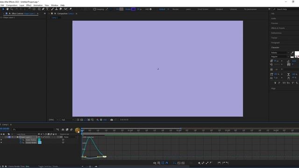
Task: Open the font size dropdown arrow
Action: click(x=282, y=61)
